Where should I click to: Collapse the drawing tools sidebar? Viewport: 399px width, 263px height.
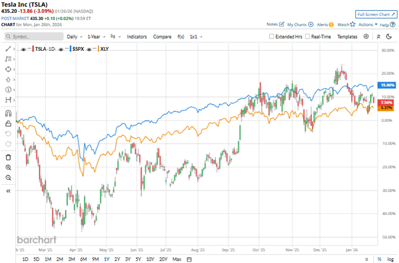(x=8, y=191)
